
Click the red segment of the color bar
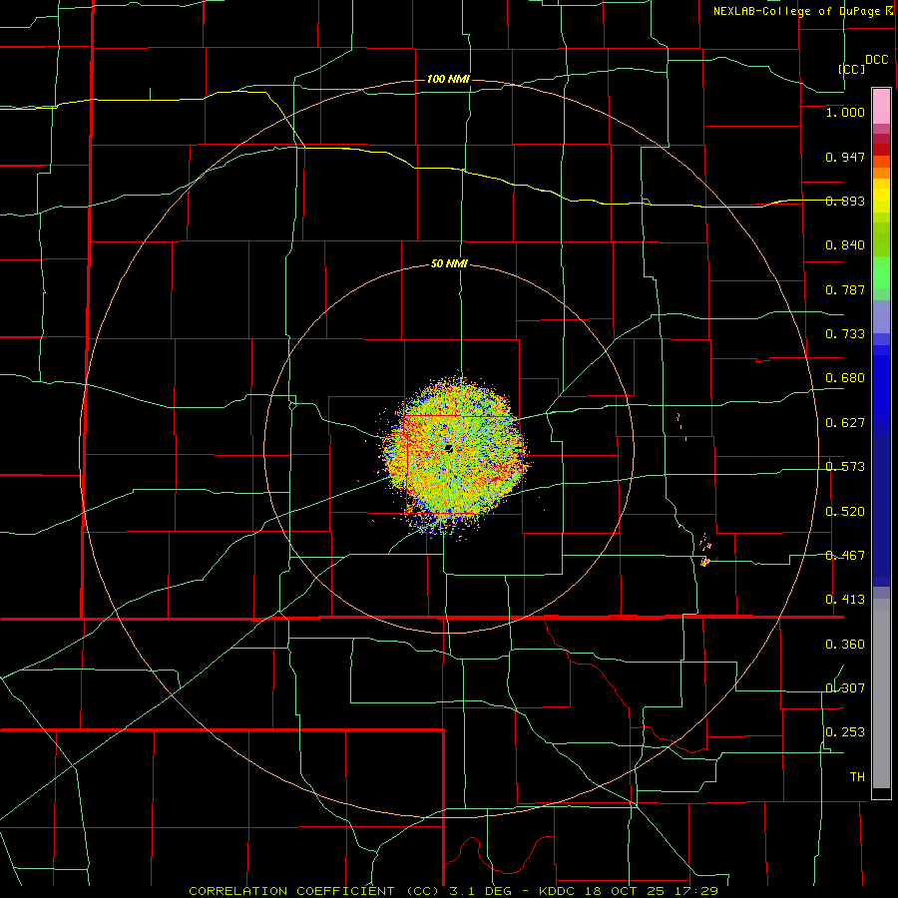point(881,150)
